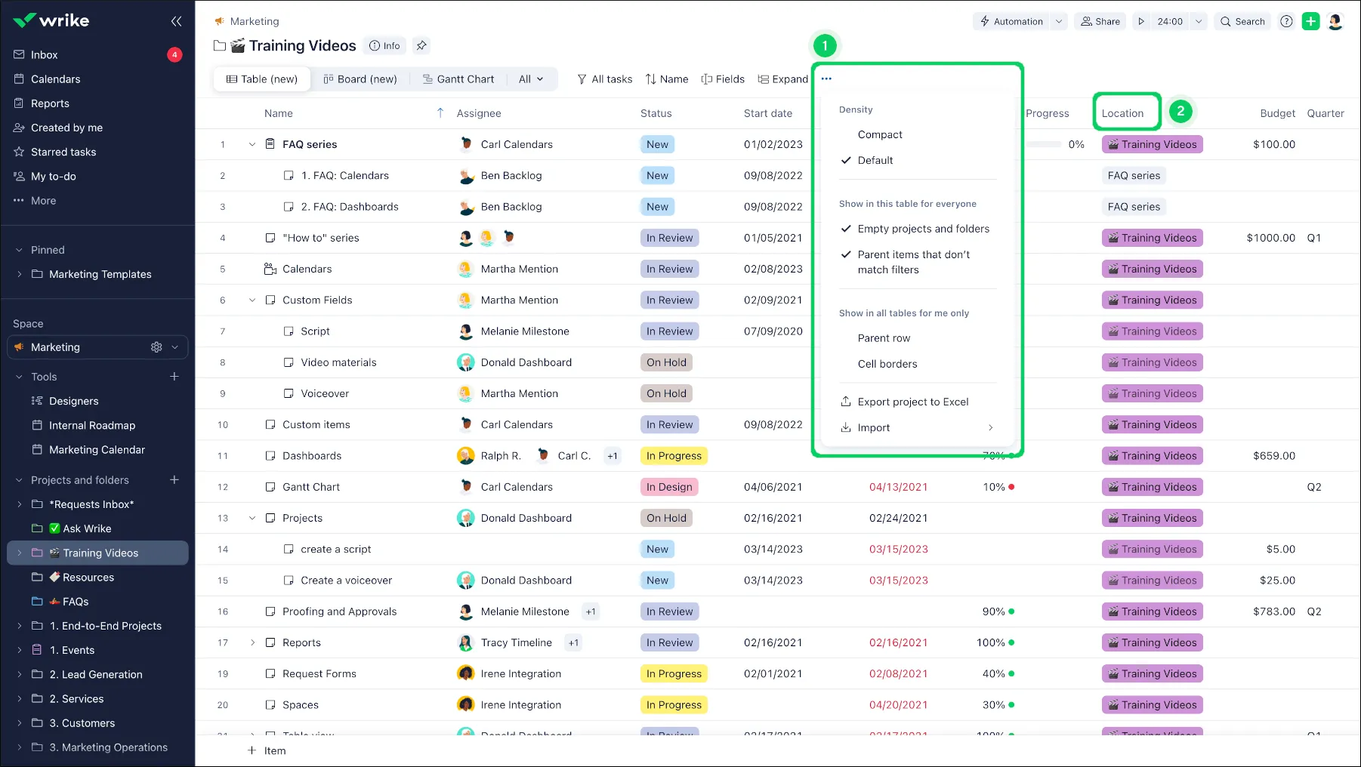Click the three-dots table settings icon
The height and width of the screenshot is (767, 1361).
click(826, 79)
